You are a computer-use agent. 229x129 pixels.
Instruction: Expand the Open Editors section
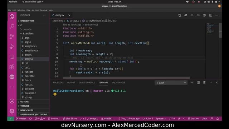pyautogui.click(x=33, y=21)
